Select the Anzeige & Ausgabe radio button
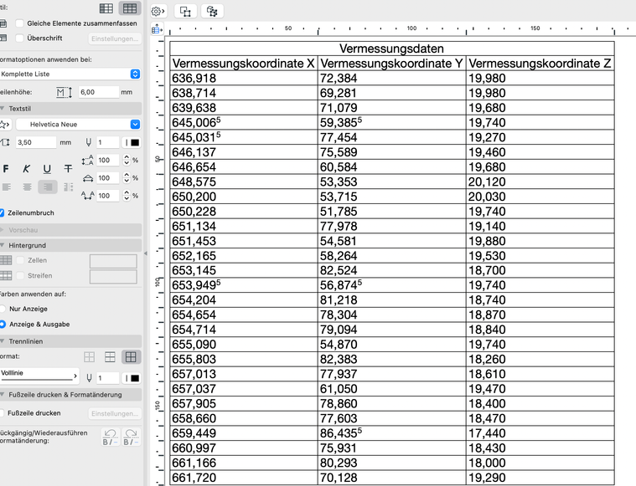Screen dimensions: 636x486 (x=2, y=325)
